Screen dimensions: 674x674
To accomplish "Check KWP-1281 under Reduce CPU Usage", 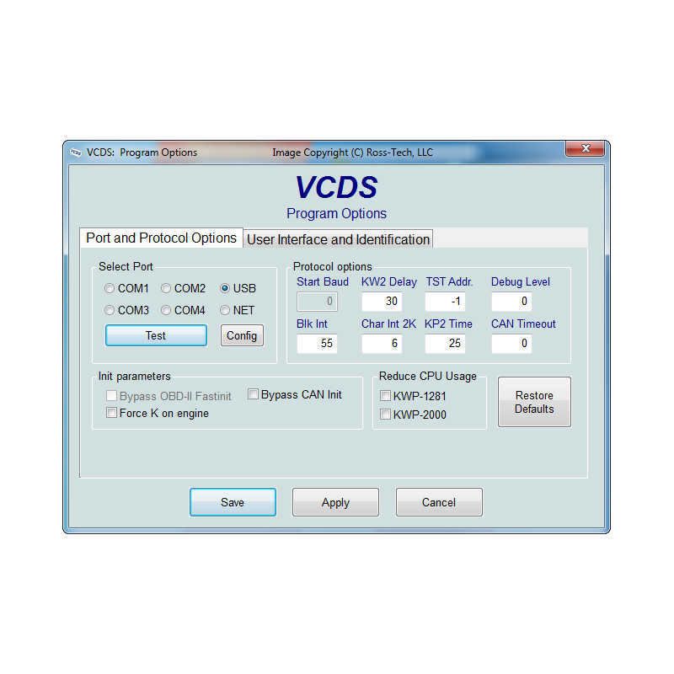I will 385,395.
